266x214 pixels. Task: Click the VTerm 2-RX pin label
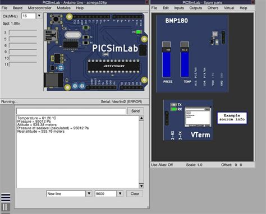point(173,135)
